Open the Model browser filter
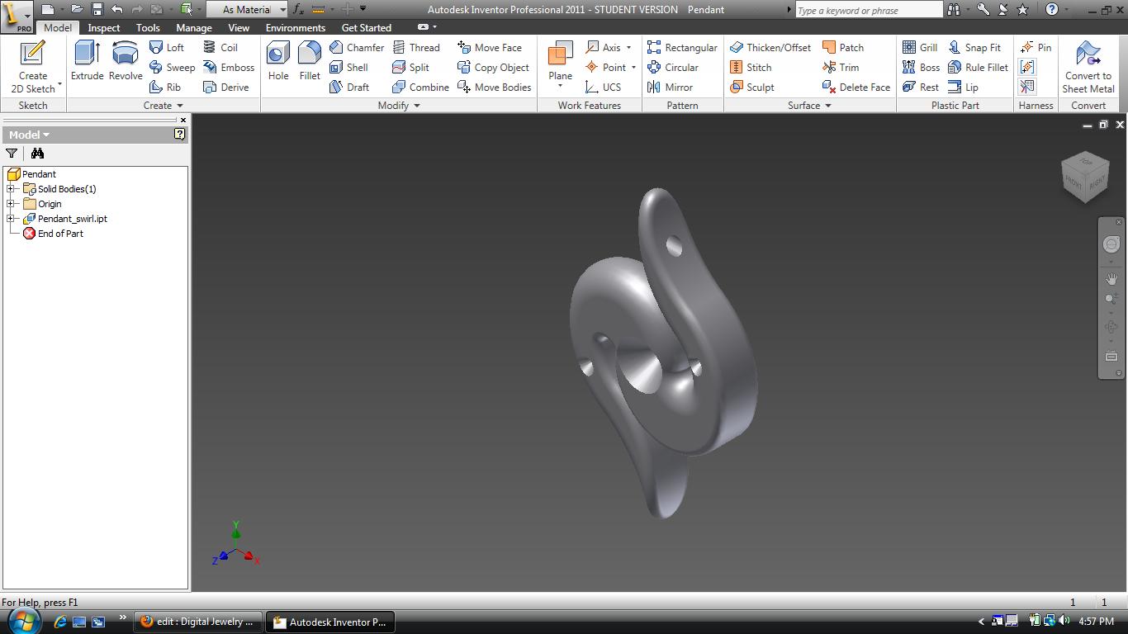Viewport: 1128px width, 634px height. pyautogui.click(x=12, y=154)
